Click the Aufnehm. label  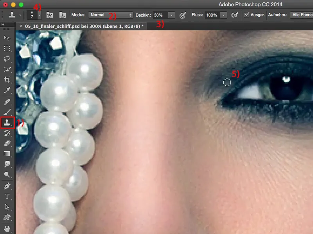pos(278,15)
